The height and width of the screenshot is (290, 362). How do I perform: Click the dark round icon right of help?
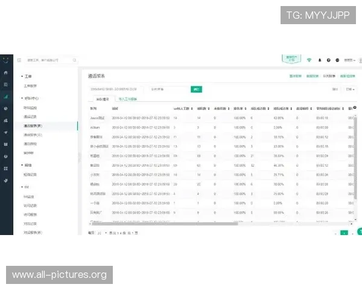337,60
